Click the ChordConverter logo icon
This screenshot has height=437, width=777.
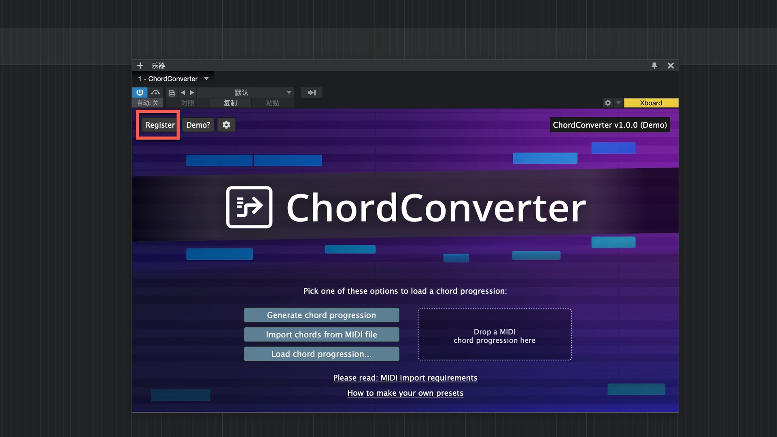click(249, 207)
